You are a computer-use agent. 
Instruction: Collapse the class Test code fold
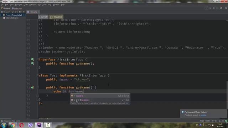coord(38,76)
